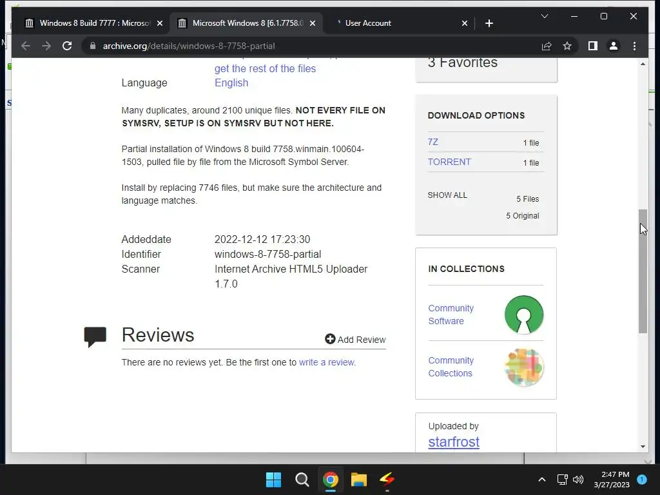Click Chrome icon in taskbar
This screenshot has height=495, width=660.
tap(331, 480)
